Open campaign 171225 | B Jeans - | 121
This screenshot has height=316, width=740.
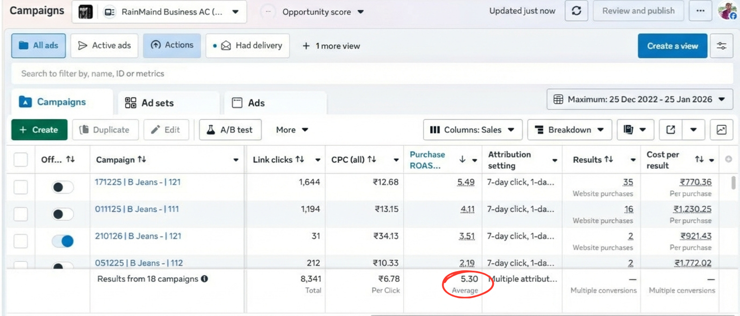click(138, 182)
